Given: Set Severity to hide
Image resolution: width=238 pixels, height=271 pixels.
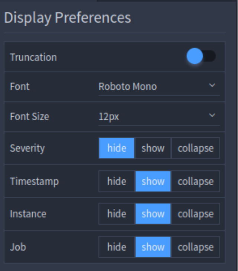Looking at the screenshot, I should pos(117,148).
